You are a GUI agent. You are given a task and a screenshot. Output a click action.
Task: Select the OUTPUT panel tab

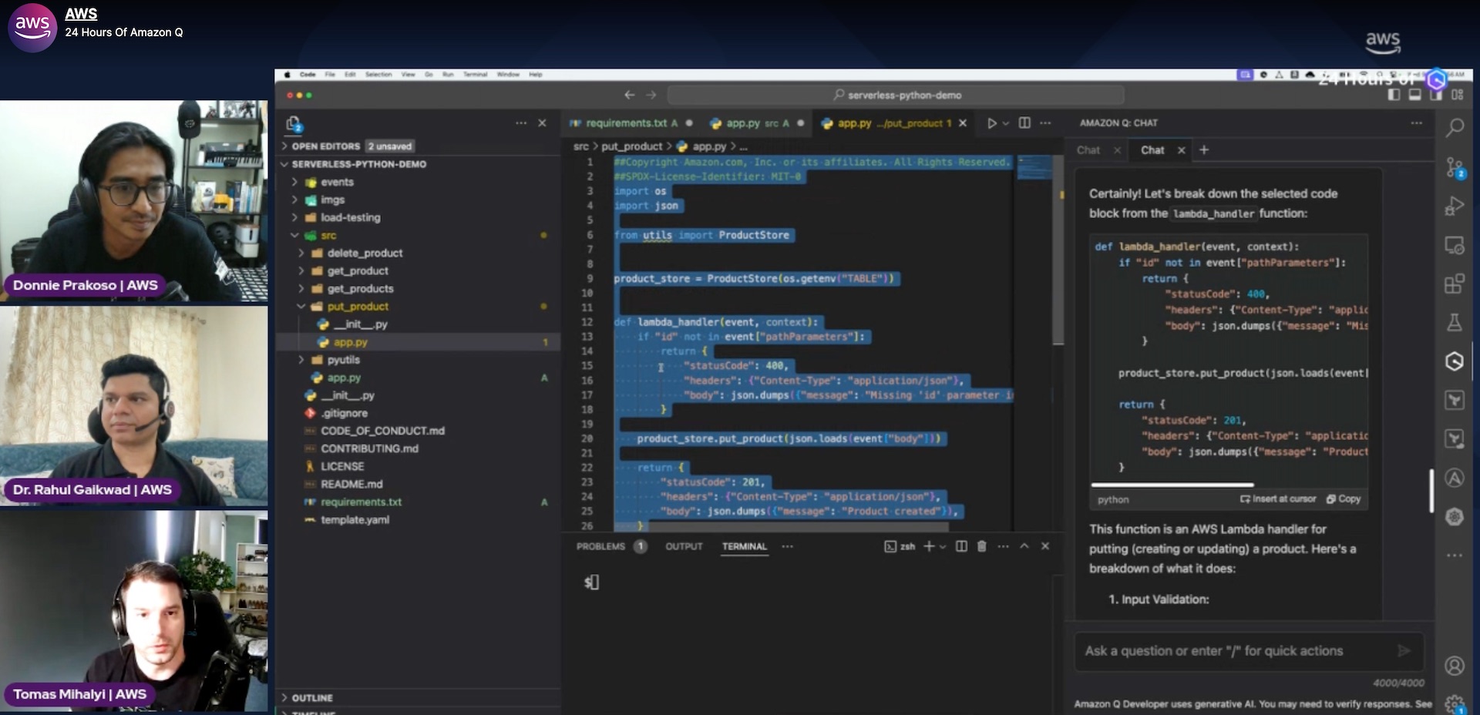pos(684,546)
